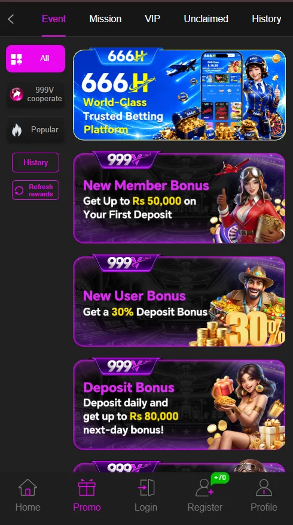Image resolution: width=293 pixels, height=525 pixels.
Task: Open the 666H Trusted Betting Platform banner
Action: tap(179, 95)
